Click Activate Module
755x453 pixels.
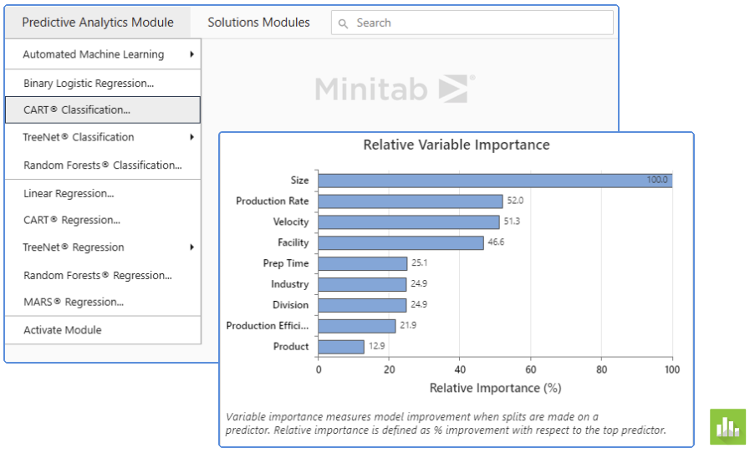[63, 330]
